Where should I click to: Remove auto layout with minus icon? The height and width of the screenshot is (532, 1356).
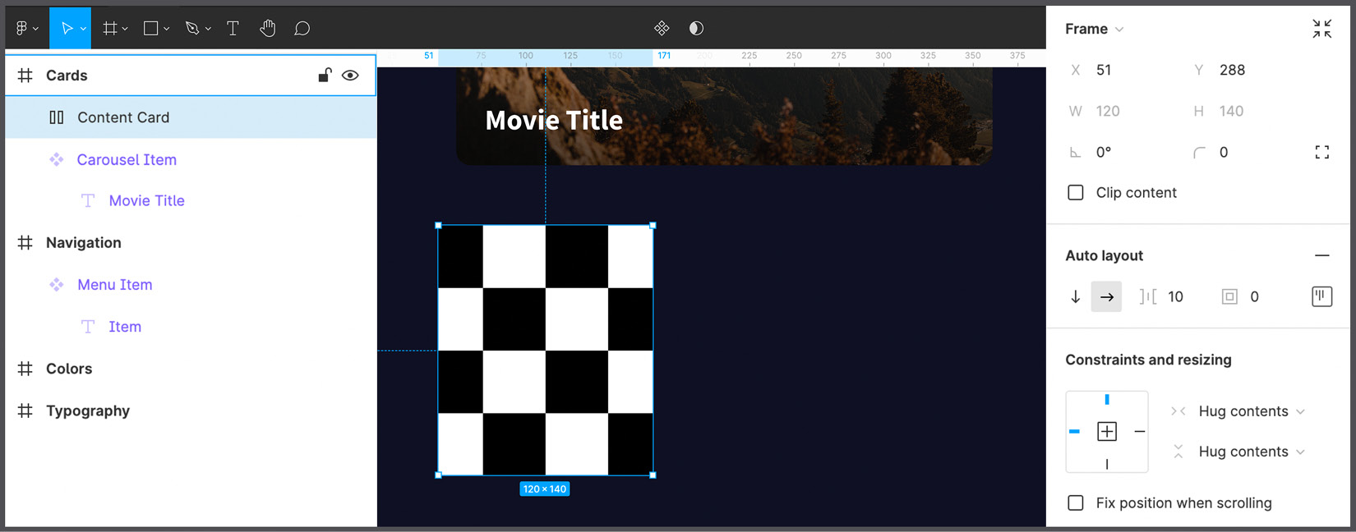(1321, 255)
